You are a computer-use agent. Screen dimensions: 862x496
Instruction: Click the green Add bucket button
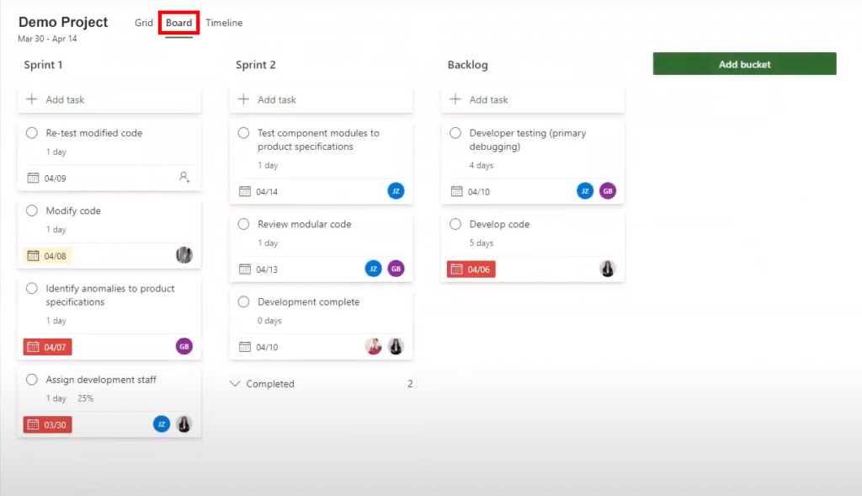click(x=744, y=64)
